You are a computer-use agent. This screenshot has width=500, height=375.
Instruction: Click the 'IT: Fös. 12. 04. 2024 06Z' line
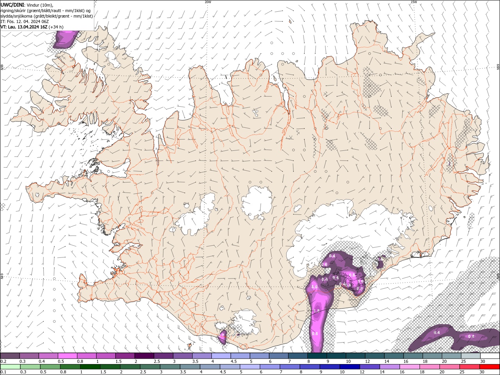(x=24, y=21)
